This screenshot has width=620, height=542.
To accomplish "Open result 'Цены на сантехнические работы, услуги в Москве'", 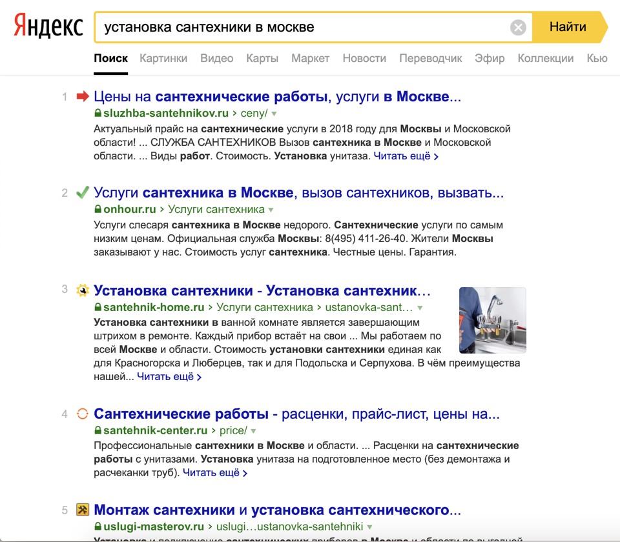I will click(277, 96).
